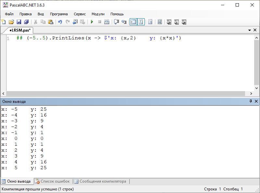Open the Сервис menu

(80, 14)
